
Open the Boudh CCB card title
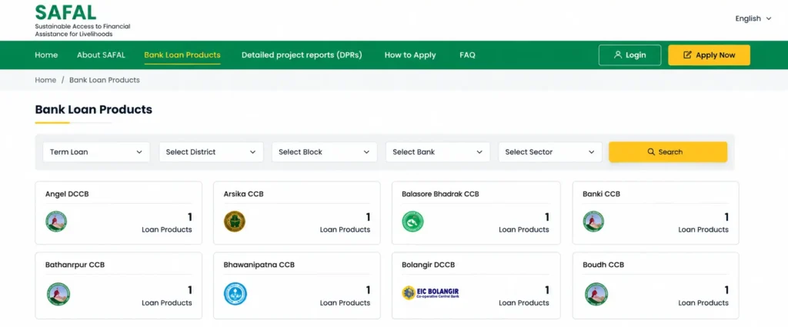click(603, 265)
